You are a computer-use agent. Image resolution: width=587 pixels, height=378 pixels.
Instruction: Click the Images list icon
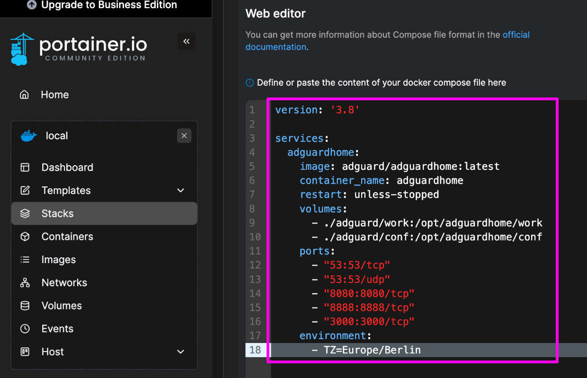coord(25,260)
